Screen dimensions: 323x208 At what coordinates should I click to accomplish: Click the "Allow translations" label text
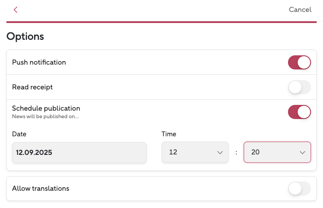41,189
